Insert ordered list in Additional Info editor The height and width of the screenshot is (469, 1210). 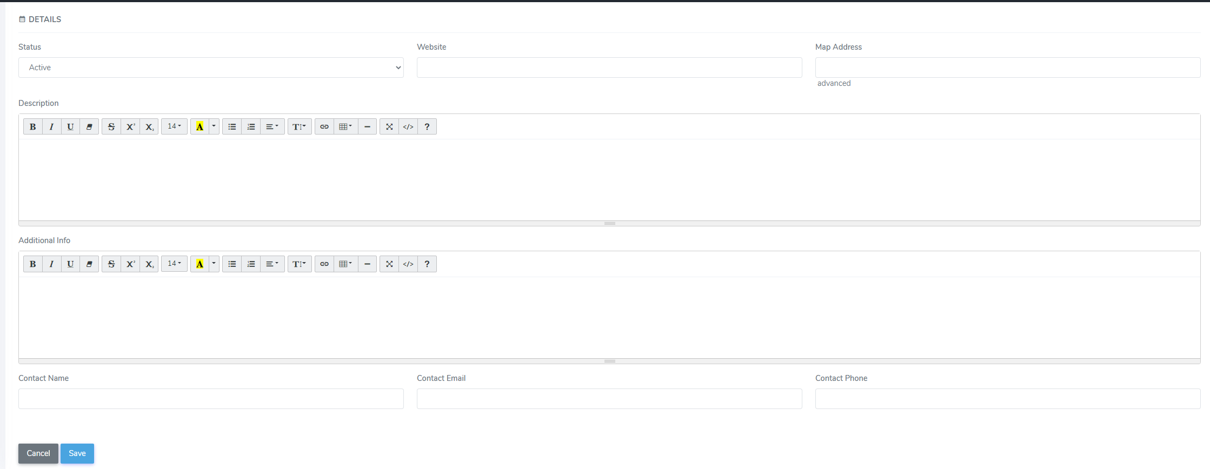(251, 264)
